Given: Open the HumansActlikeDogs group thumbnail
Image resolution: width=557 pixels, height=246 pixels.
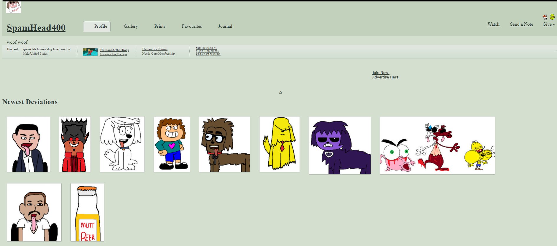Looking at the screenshot, I should 90,52.
